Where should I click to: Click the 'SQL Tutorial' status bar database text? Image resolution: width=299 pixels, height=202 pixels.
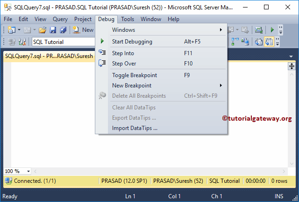[224, 181]
